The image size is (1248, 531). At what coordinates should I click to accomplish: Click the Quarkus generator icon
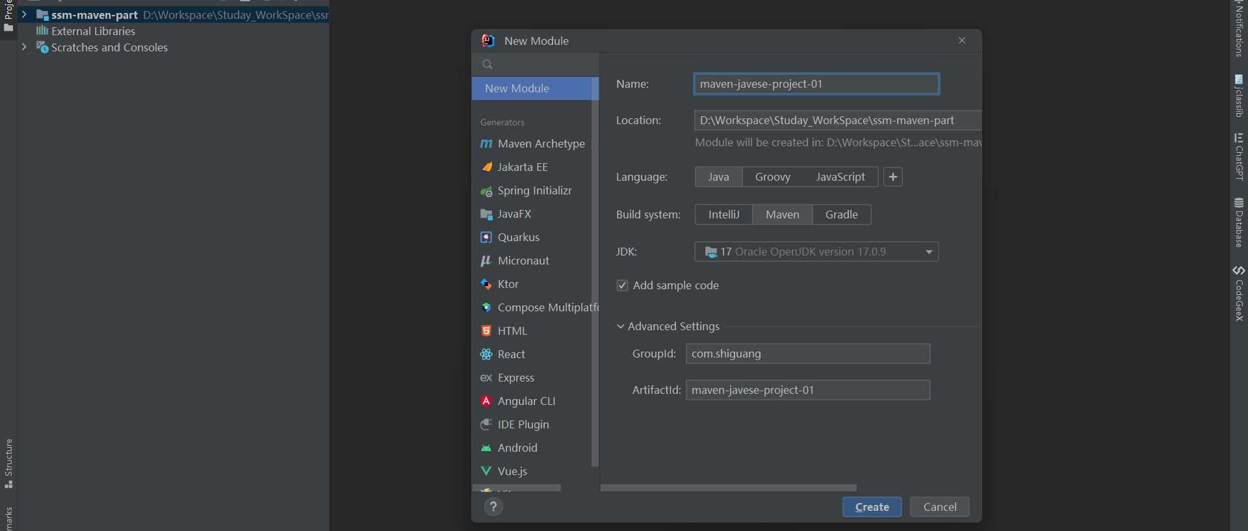click(486, 237)
